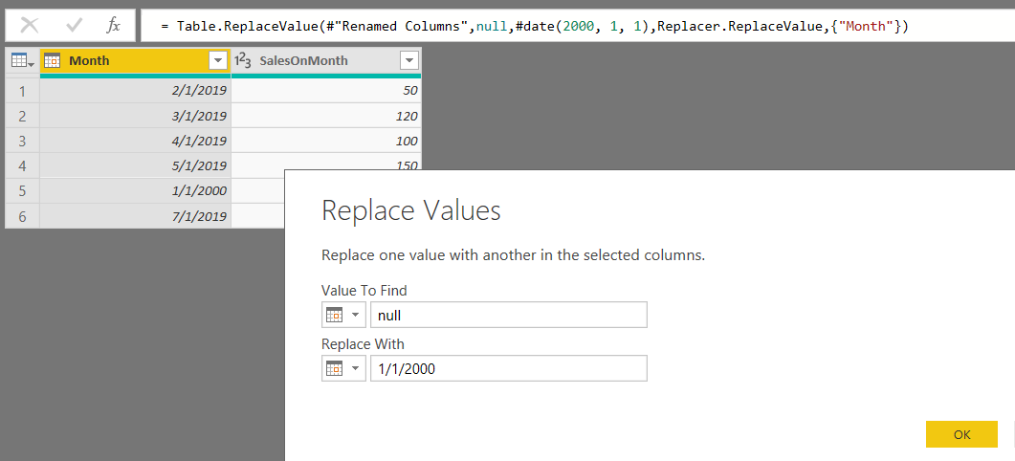Click the Replace With input containing 1/1/2000
The height and width of the screenshot is (461, 1015).
pos(509,368)
